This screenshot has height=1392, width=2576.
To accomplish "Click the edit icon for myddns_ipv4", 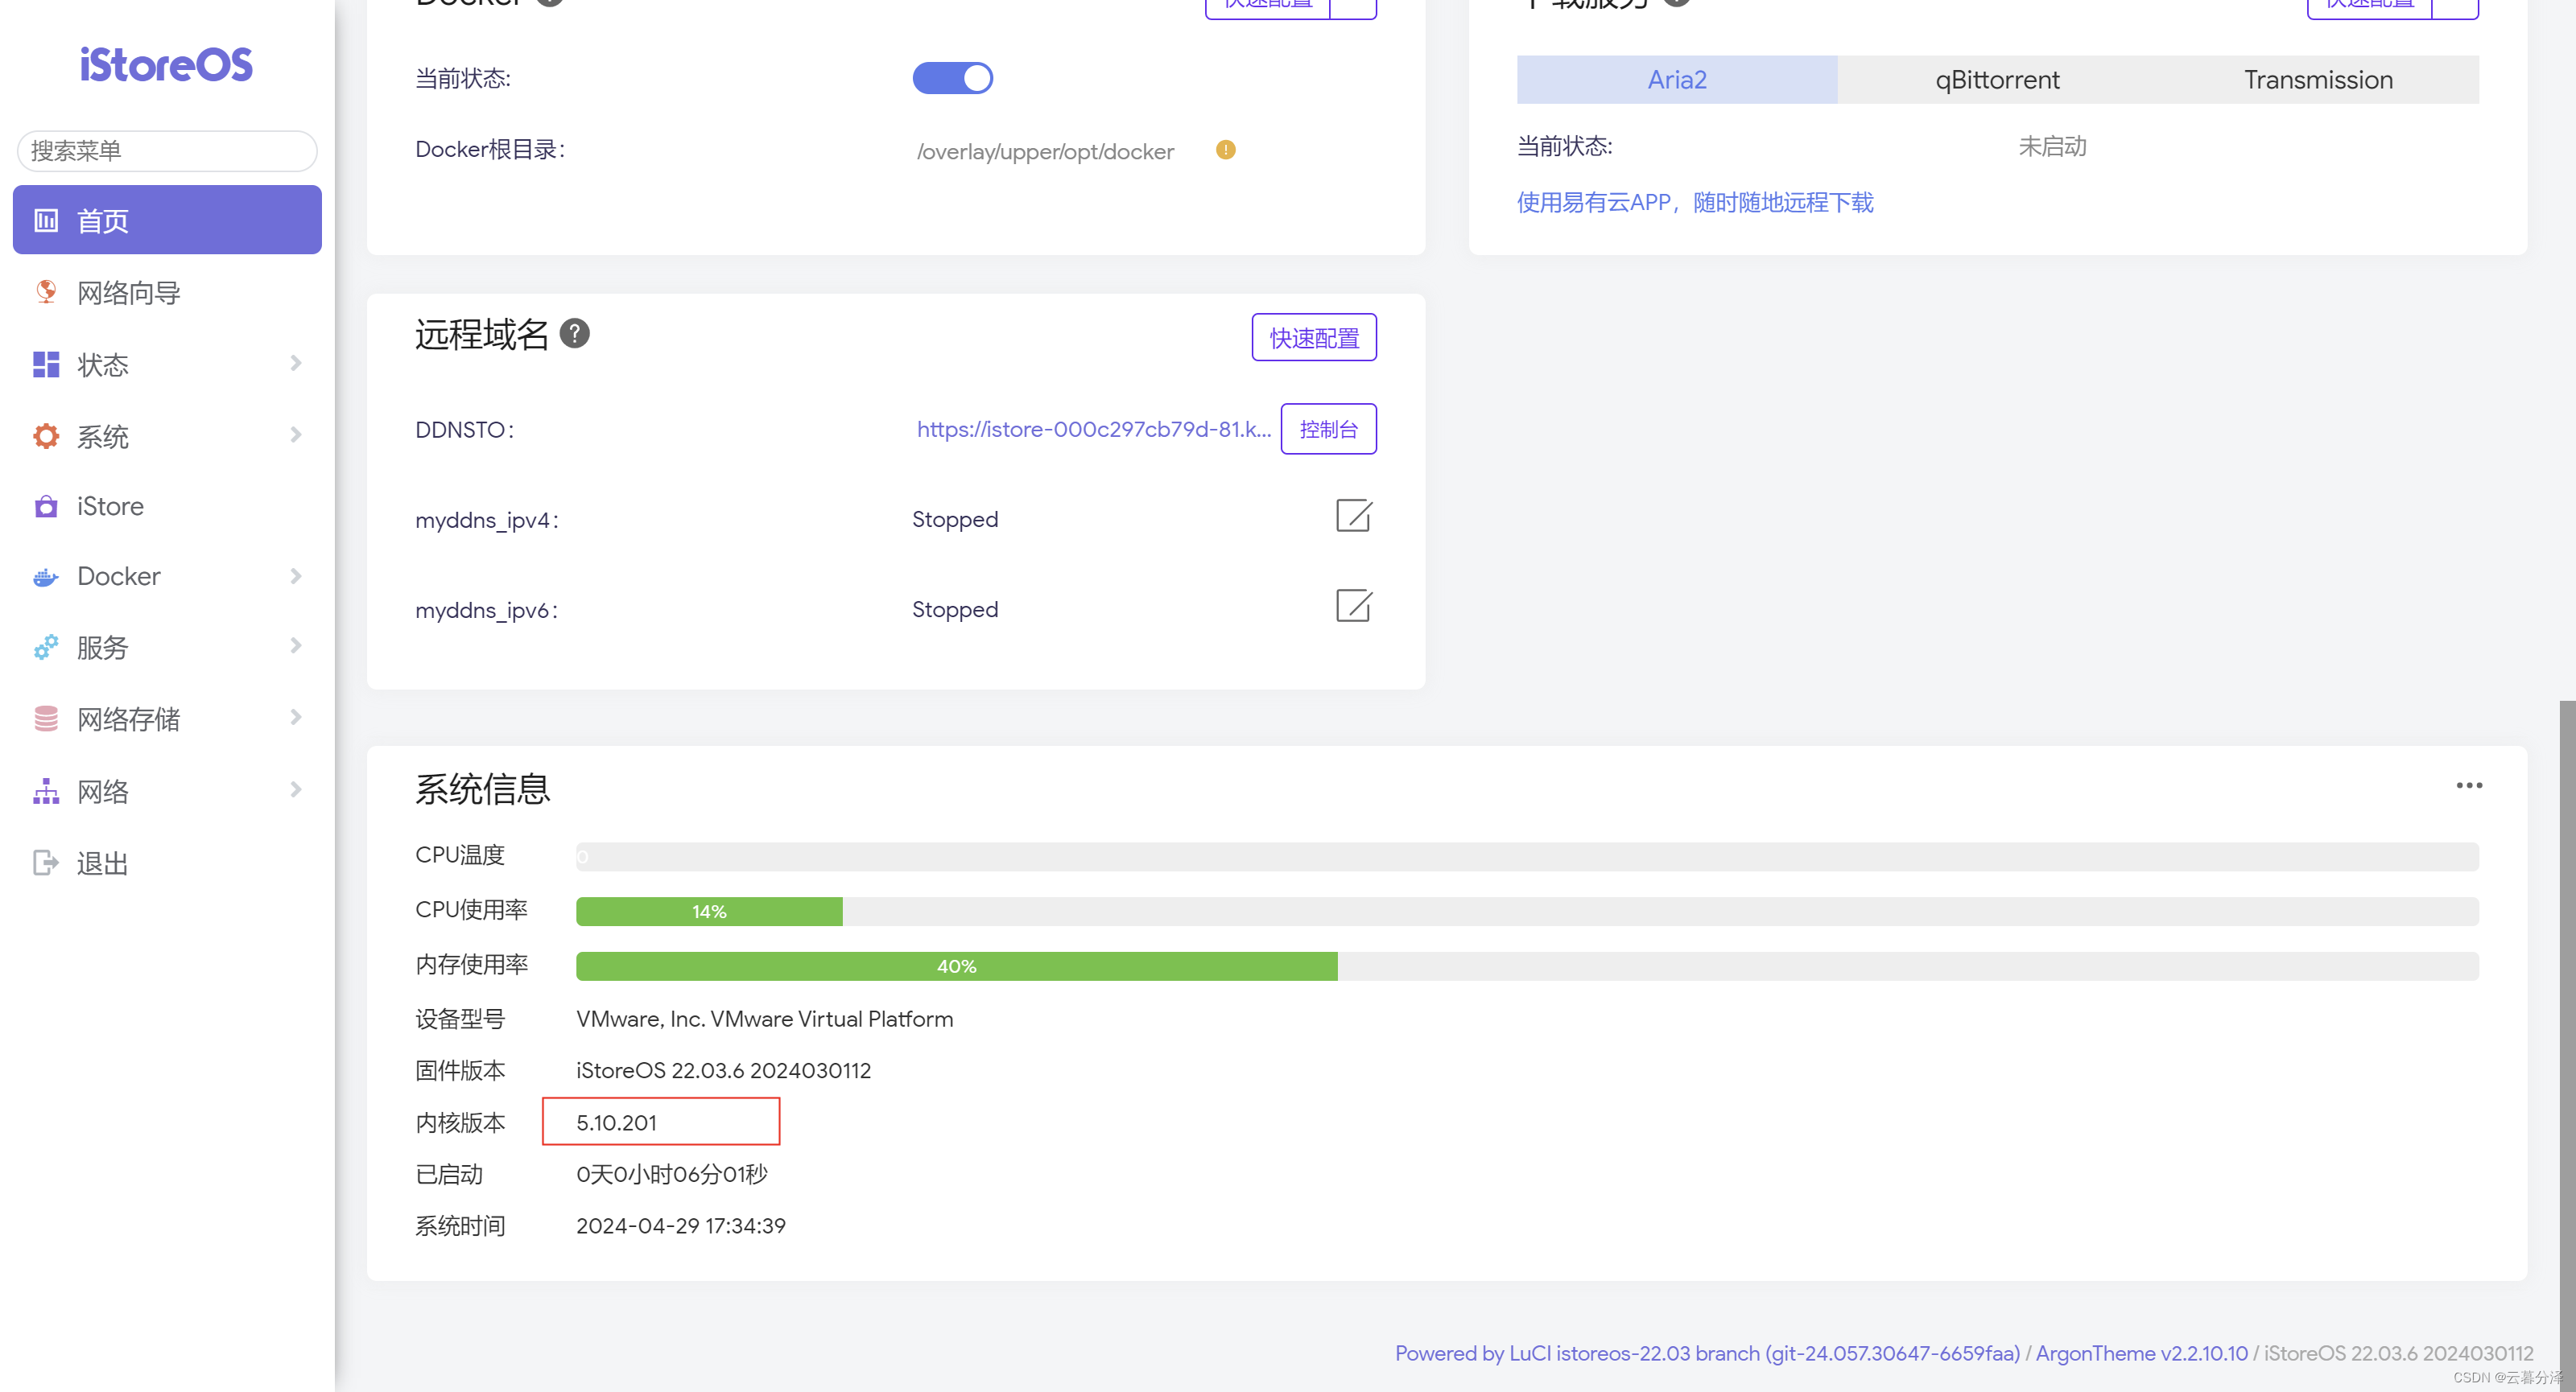I will pos(1353,517).
